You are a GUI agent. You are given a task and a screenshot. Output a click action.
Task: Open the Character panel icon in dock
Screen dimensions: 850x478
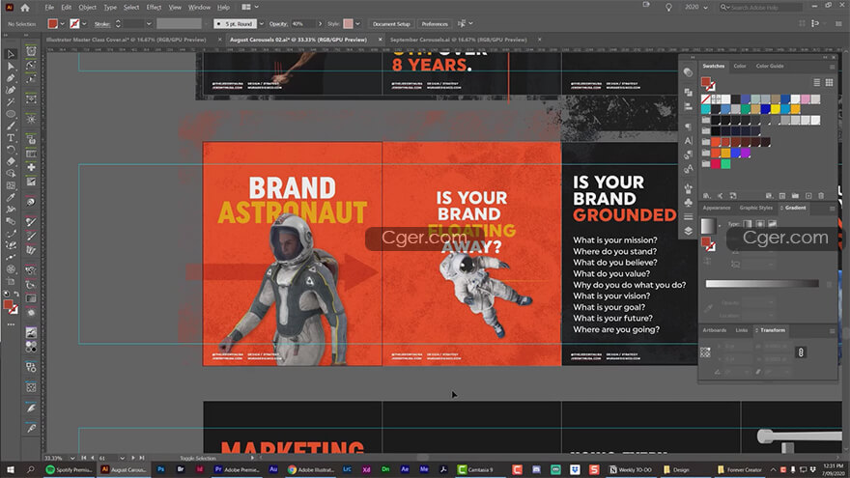tap(688, 140)
